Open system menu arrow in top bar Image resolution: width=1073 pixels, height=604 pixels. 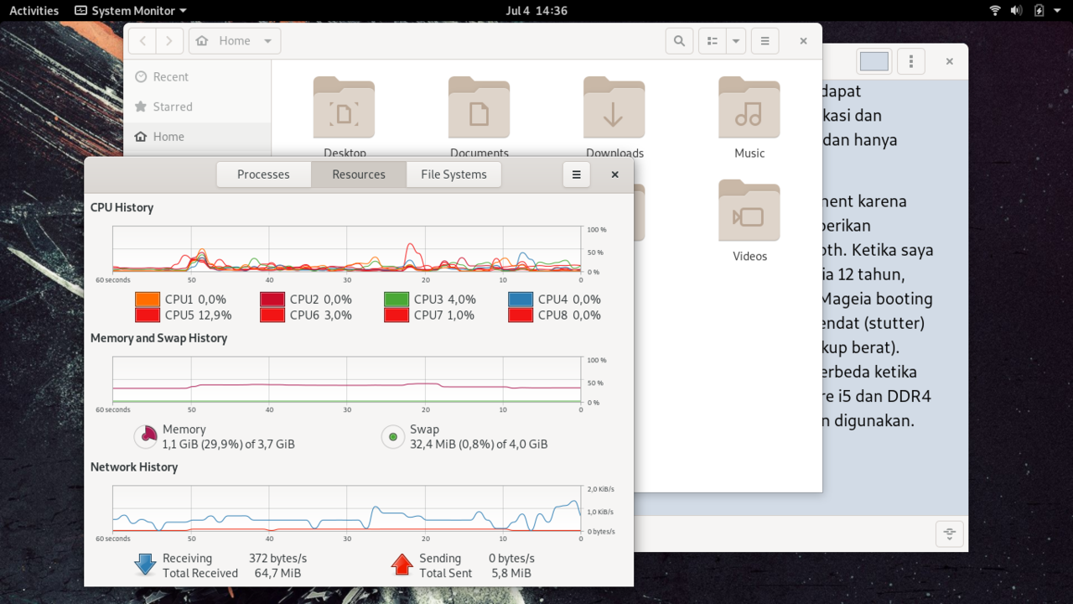point(1059,11)
